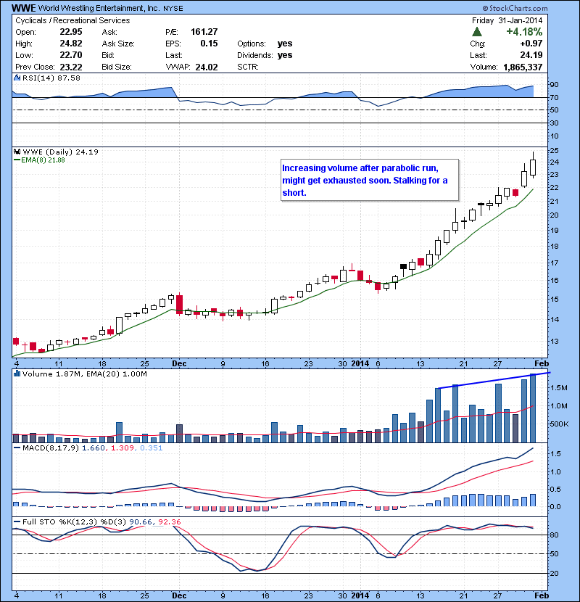Image resolution: width=580 pixels, height=602 pixels.
Task: Click the VWAP value 24.02
Action: [x=207, y=67]
